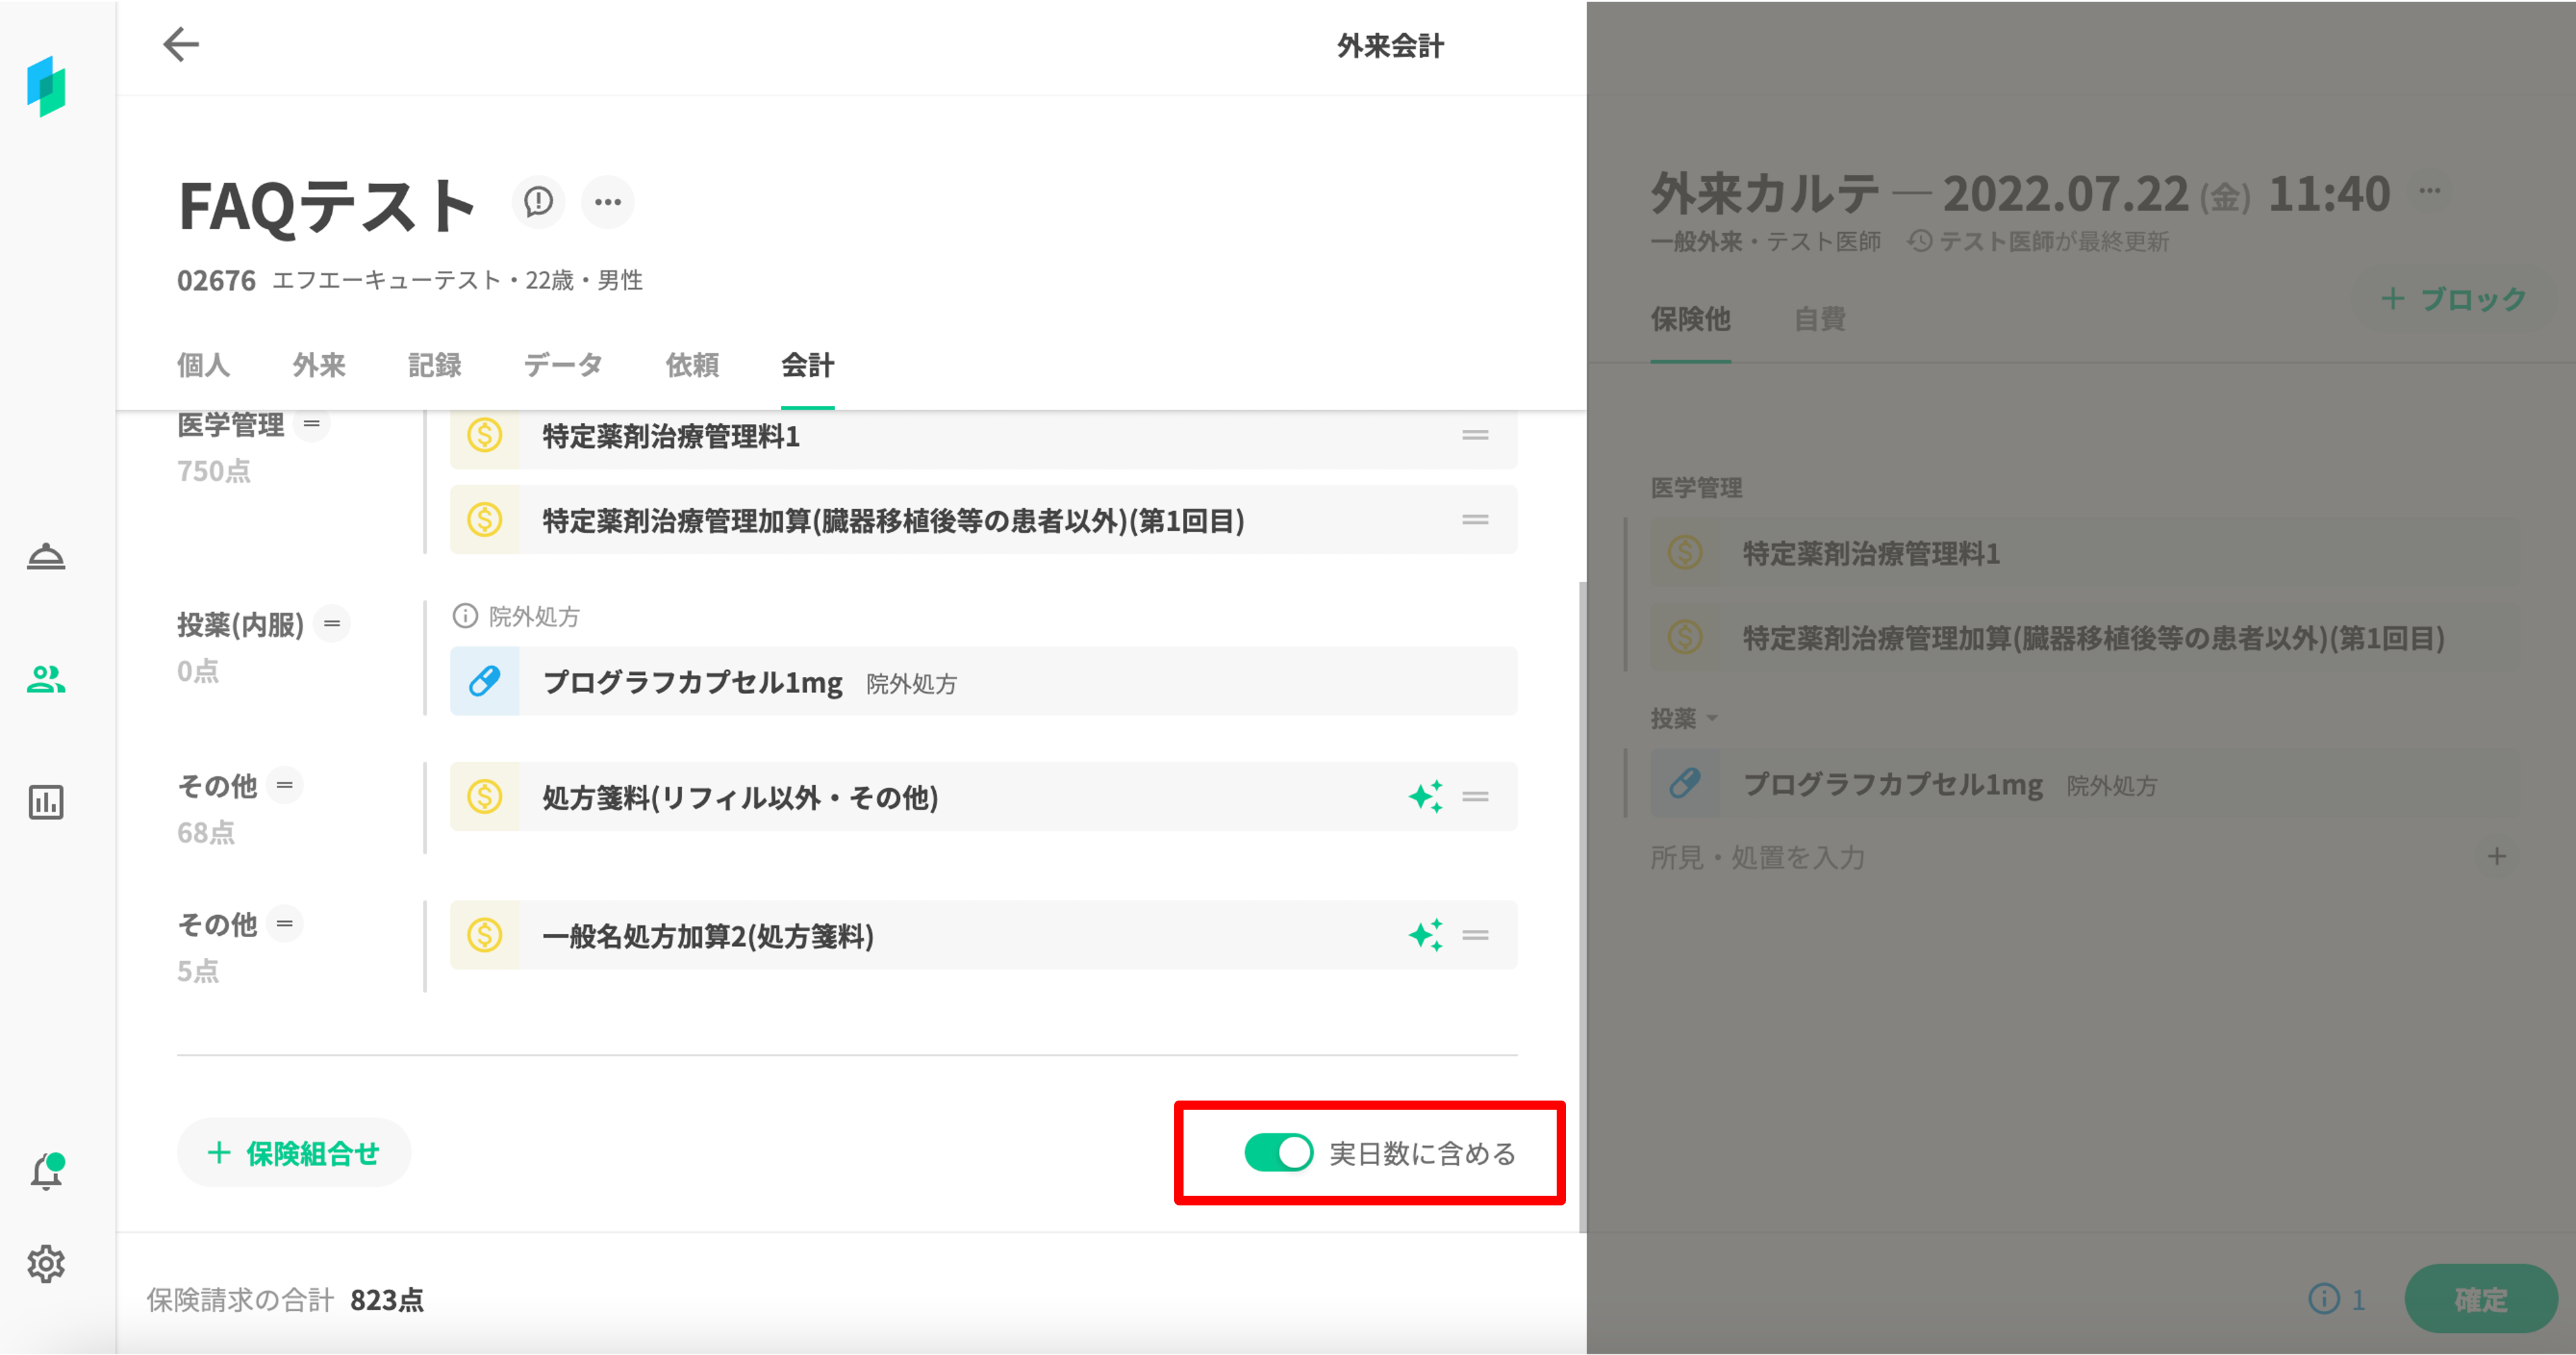This screenshot has width=2576, height=1355.
Task: Click sparkle icon on 処方箋料 row
Action: pyautogui.click(x=1425, y=797)
